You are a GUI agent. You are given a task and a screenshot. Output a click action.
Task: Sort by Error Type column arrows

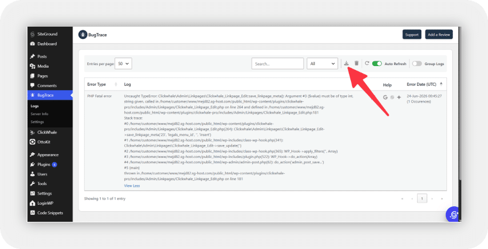[x=116, y=84]
